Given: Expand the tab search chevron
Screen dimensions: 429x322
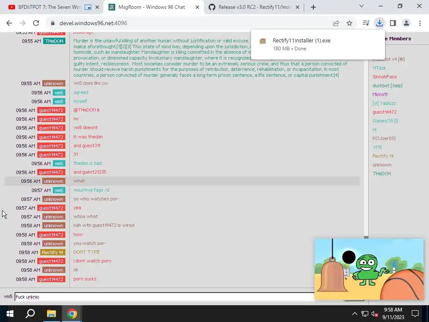Looking at the screenshot, I should [362, 6].
